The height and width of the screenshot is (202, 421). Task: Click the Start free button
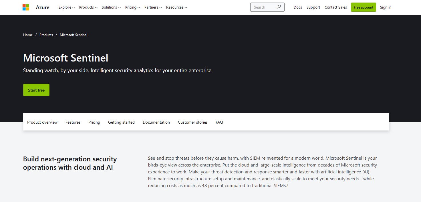point(36,90)
